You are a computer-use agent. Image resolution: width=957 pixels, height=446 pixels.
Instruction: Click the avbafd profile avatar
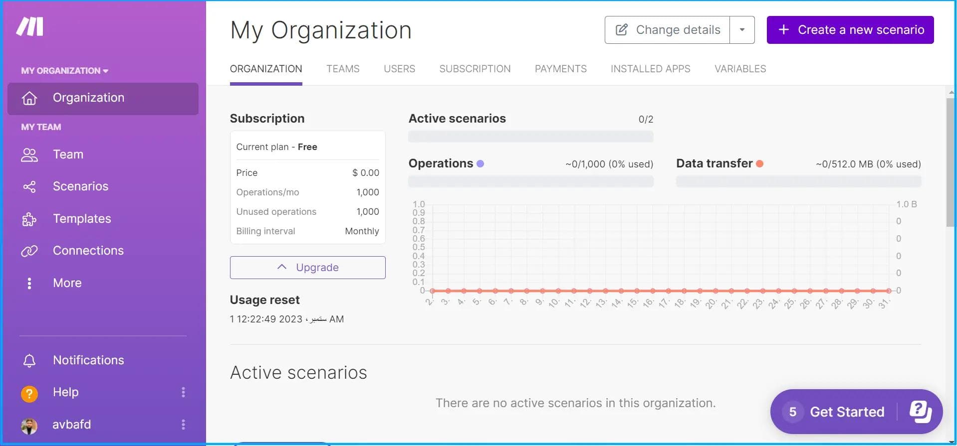tap(29, 426)
